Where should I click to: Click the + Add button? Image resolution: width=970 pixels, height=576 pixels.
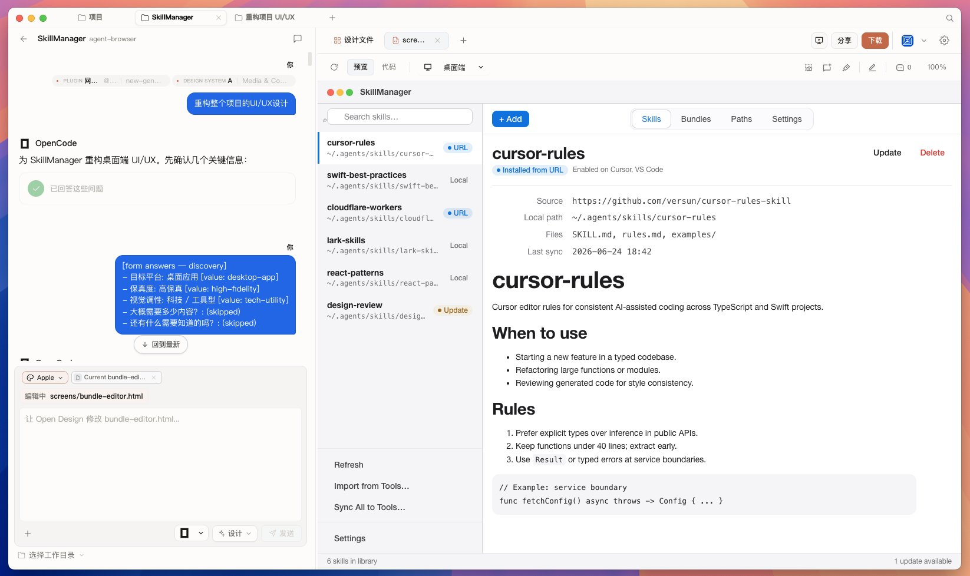(x=510, y=119)
